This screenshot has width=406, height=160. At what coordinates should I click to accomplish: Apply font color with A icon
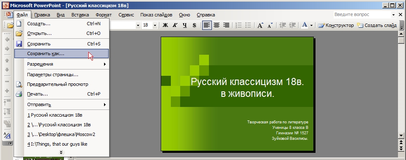[305, 25]
